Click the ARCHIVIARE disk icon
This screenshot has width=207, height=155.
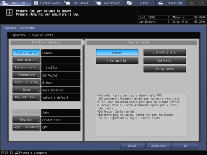(x=98, y=3)
